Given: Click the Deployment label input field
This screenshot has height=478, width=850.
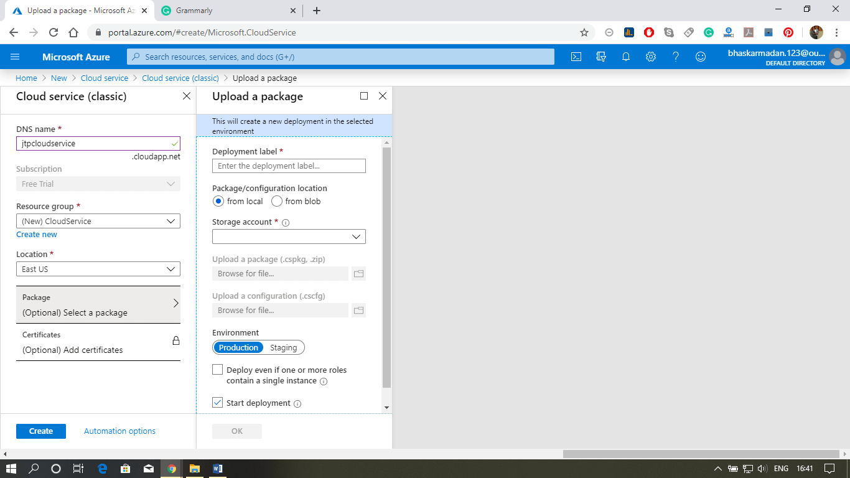Looking at the screenshot, I should 289,166.
